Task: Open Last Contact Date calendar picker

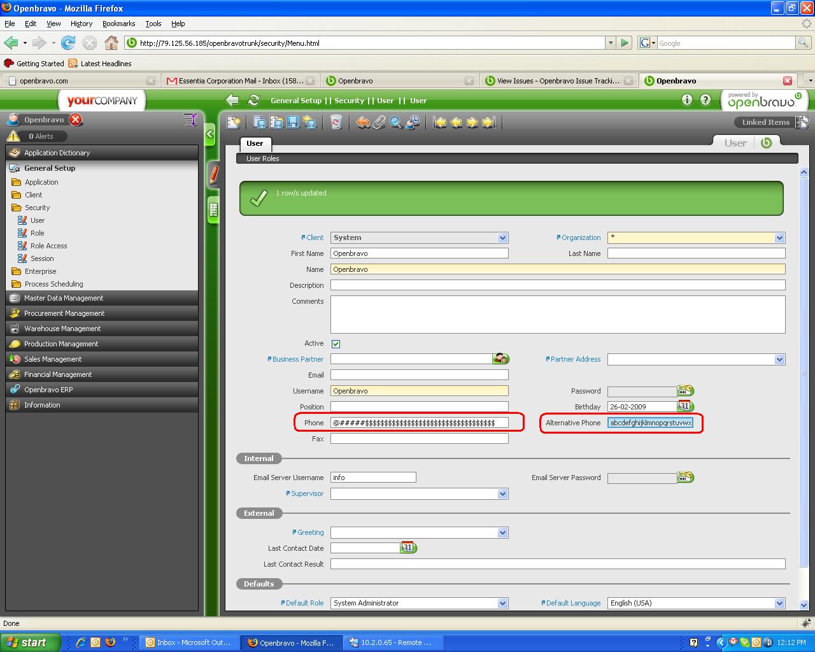Action: [x=408, y=548]
